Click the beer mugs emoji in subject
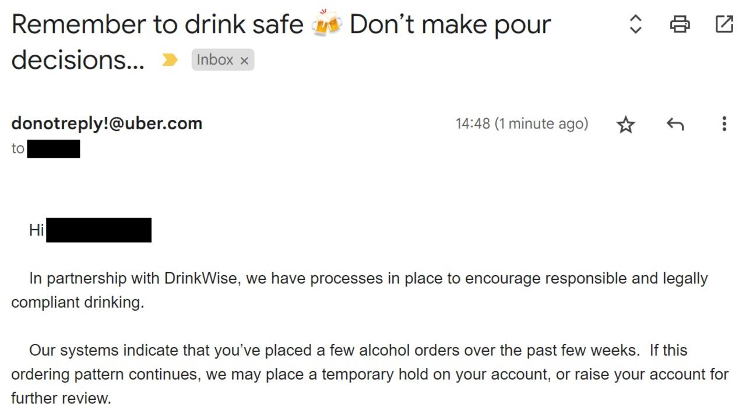The height and width of the screenshot is (419, 746). pos(326,23)
